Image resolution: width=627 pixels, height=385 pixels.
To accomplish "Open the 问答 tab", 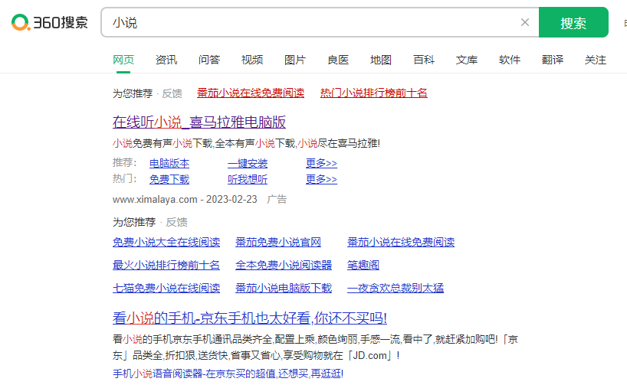I will coord(209,60).
